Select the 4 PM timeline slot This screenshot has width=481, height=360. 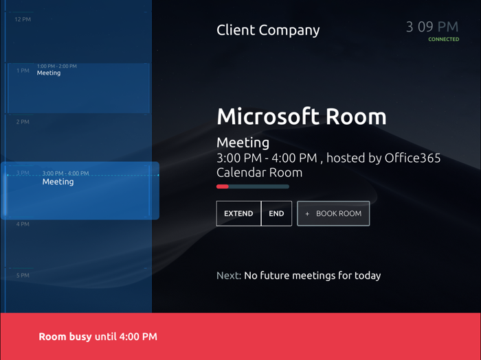click(x=78, y=243)
